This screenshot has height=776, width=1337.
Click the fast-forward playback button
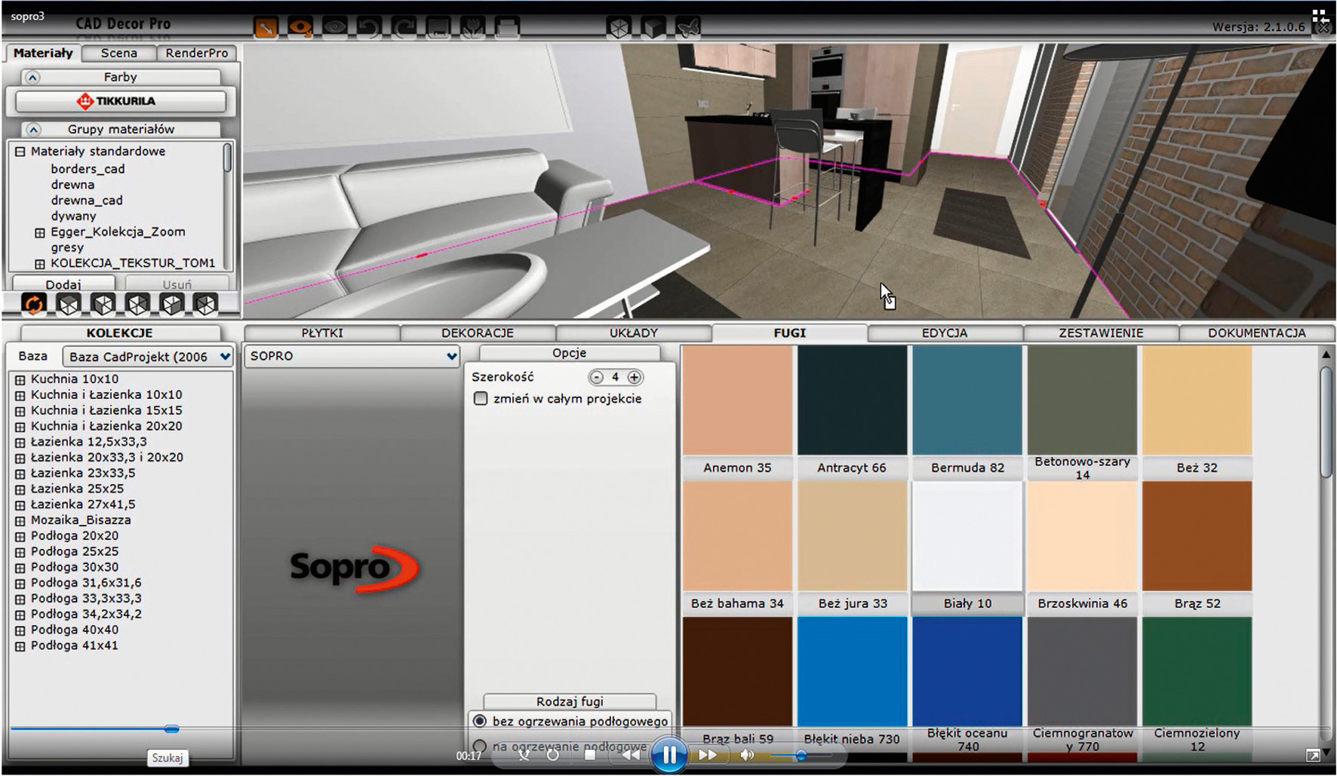click(707, 755)
